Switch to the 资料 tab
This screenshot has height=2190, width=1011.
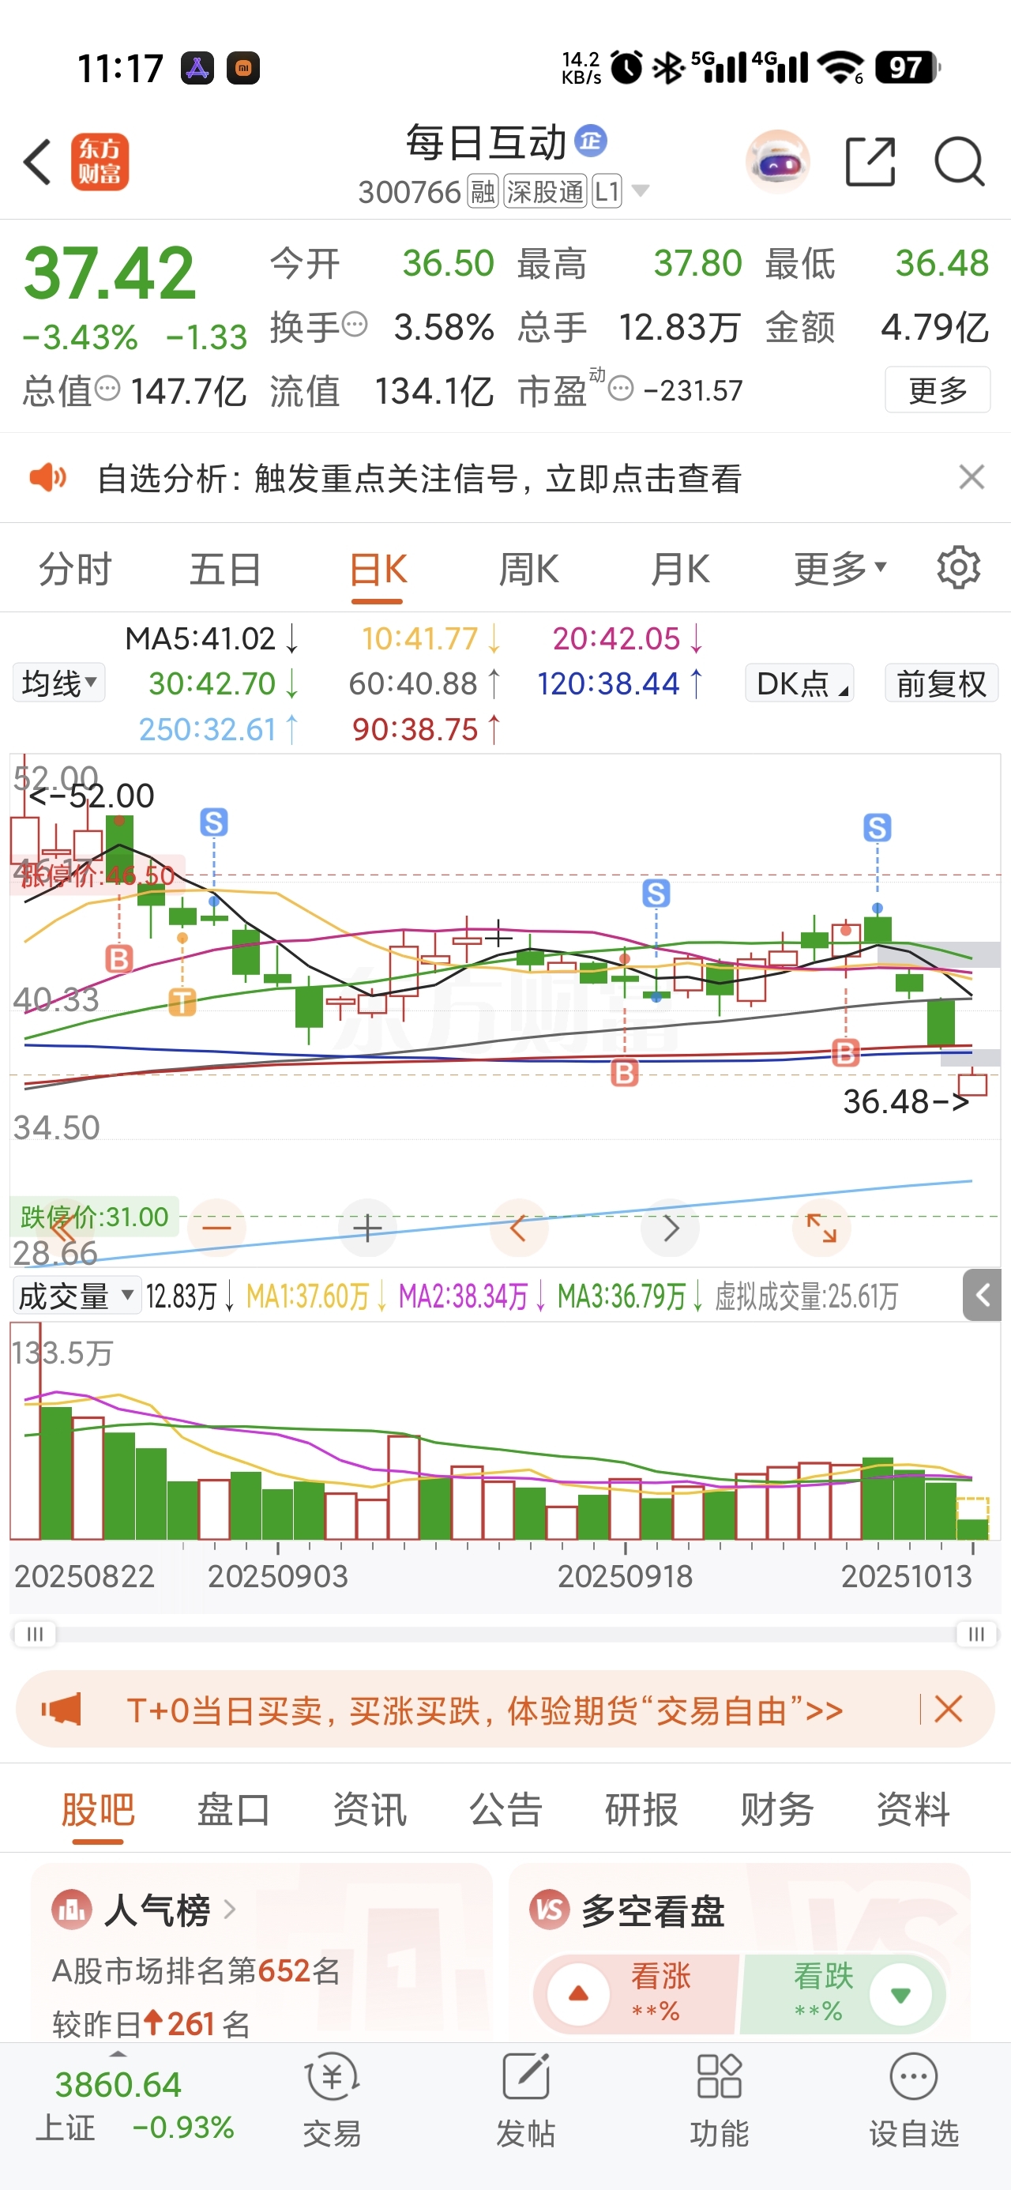click(x=913, y=1808)
